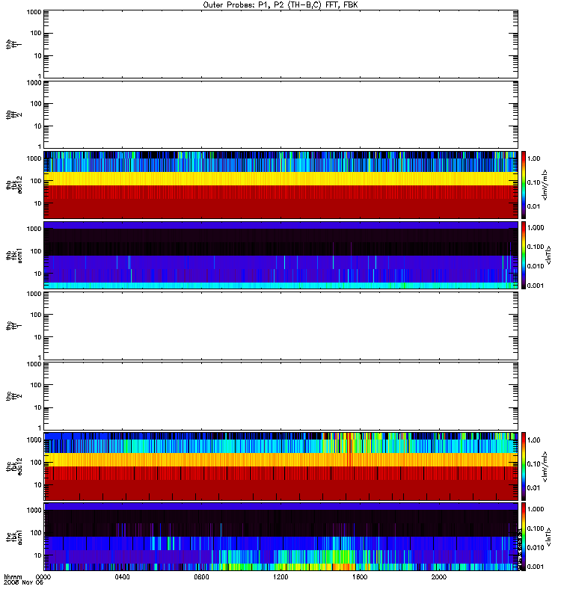
Task: Click the "hhmm" axis unit label
Action: tap(13, 577)
